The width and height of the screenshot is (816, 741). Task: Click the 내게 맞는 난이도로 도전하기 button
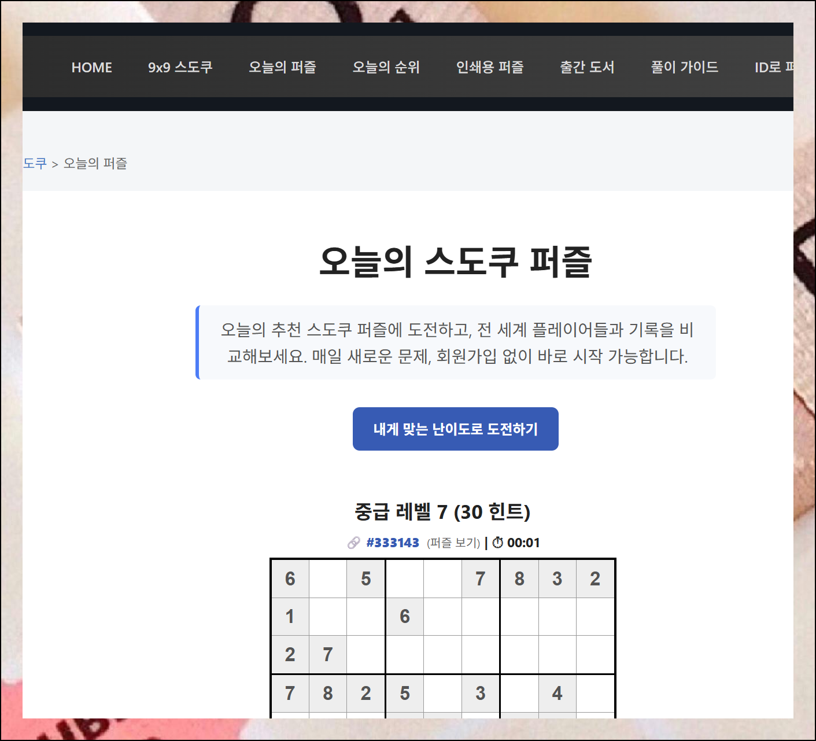pos(456,429)
